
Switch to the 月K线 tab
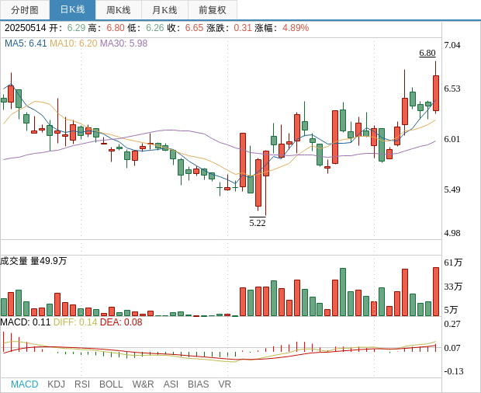tap(164, 10)
